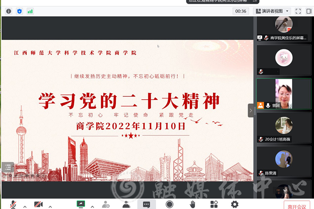Open the slide outline list icon
This screenshot has height=209, width=314.
click(8, 167)
